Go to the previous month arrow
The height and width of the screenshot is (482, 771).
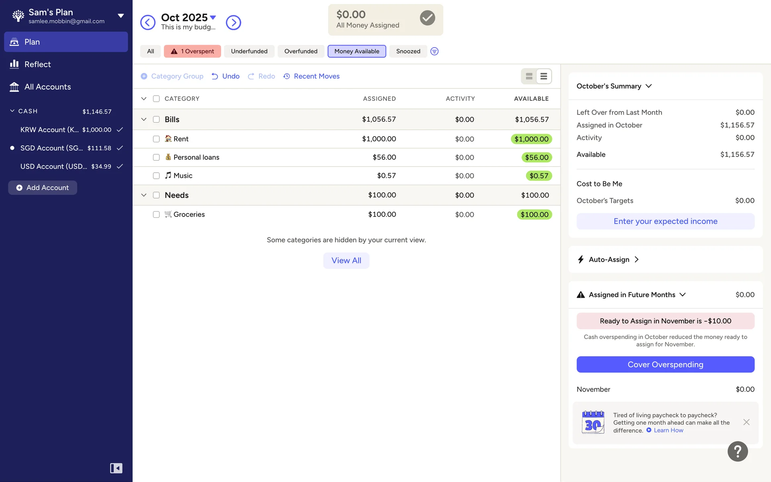pyautogui.click(x=148, y=22)
